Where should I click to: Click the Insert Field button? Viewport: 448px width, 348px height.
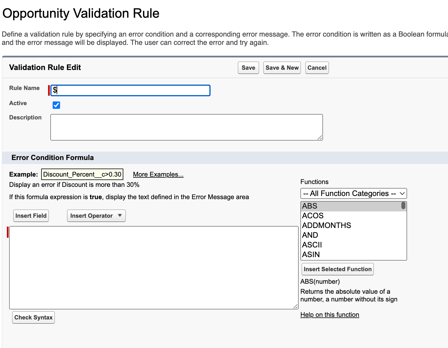coord(31,216)
